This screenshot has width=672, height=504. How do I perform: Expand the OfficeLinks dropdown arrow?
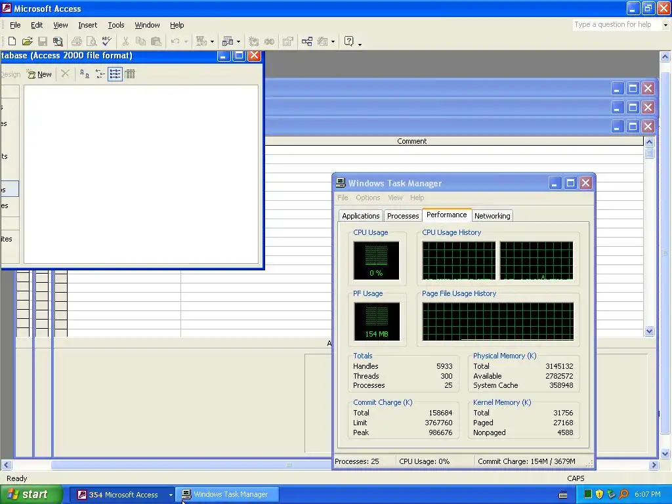(212, 41)
